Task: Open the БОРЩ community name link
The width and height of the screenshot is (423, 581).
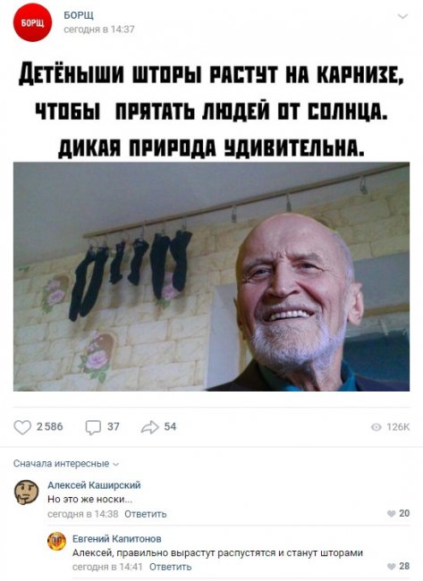Action: point(79,15)
